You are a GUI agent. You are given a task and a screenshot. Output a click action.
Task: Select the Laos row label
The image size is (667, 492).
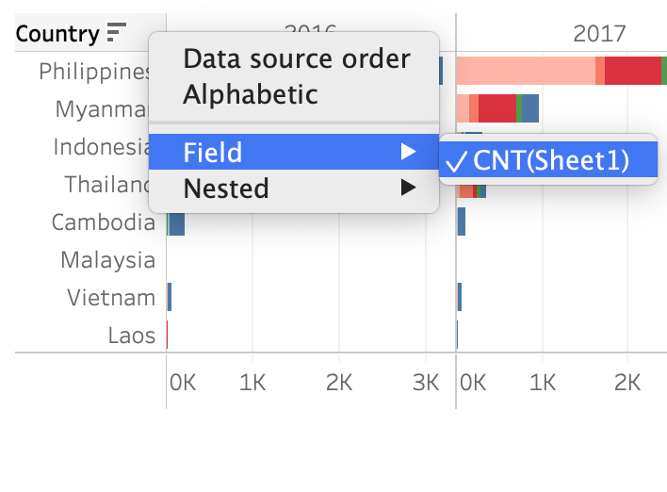[x=131, y=336]
